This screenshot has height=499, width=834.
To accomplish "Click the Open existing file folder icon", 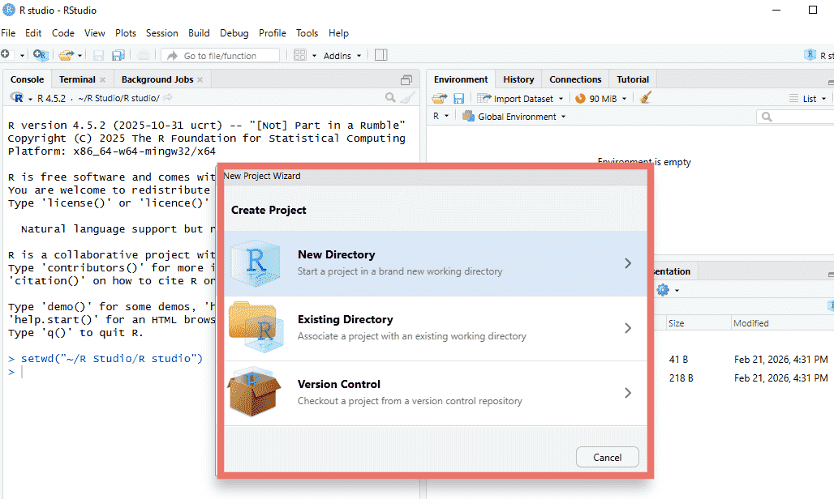I will [x=66, y=54].
